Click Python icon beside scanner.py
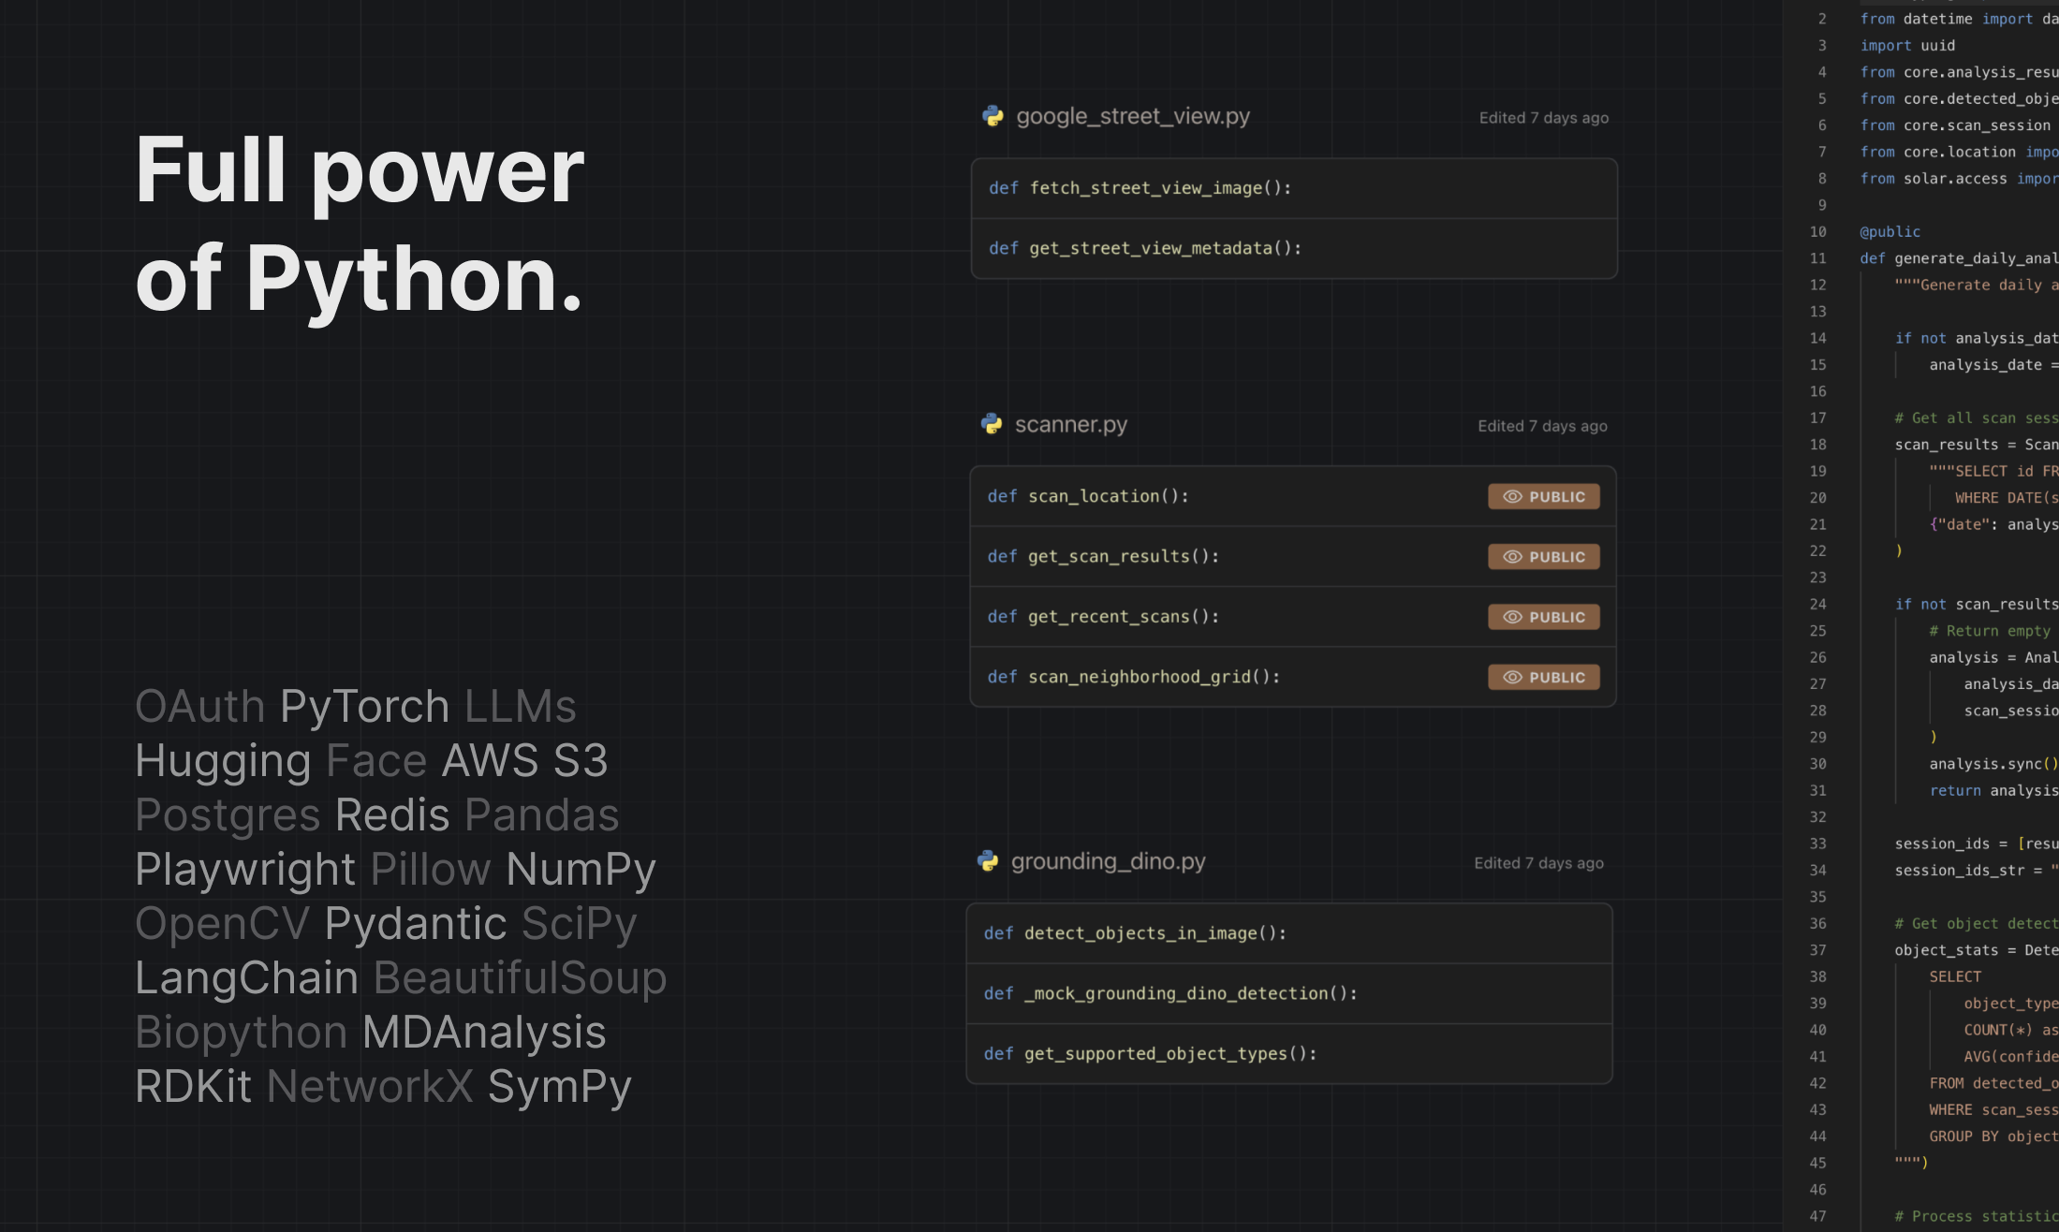The image size is (2059, 1232). (992, 424)
